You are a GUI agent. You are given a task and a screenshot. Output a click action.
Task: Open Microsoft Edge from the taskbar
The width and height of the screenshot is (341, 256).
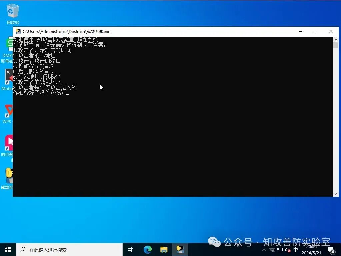[147, 250]
